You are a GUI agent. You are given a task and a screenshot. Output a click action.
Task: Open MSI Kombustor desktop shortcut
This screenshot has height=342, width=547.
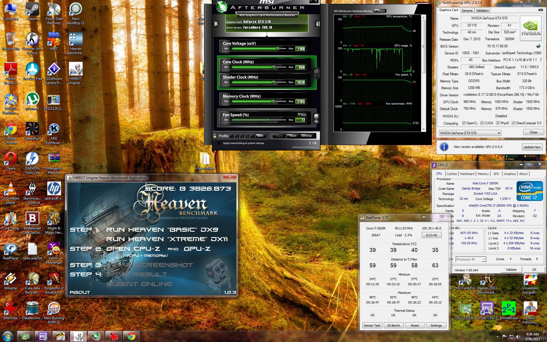tap(54, 133)
